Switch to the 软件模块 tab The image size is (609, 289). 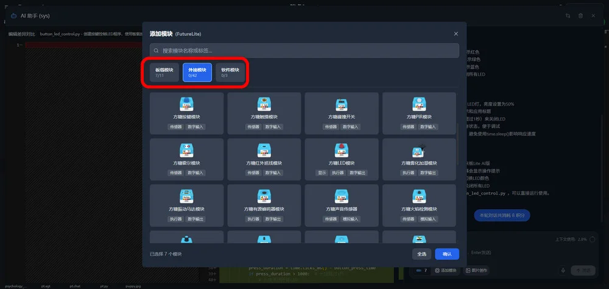[230, 72]
